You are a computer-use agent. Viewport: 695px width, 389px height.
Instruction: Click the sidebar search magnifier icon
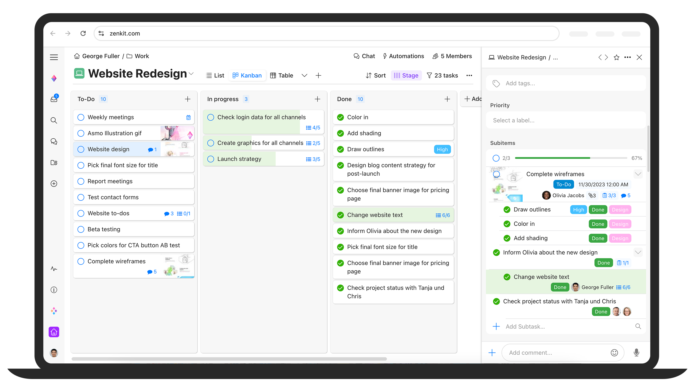(x=54, y=120)
